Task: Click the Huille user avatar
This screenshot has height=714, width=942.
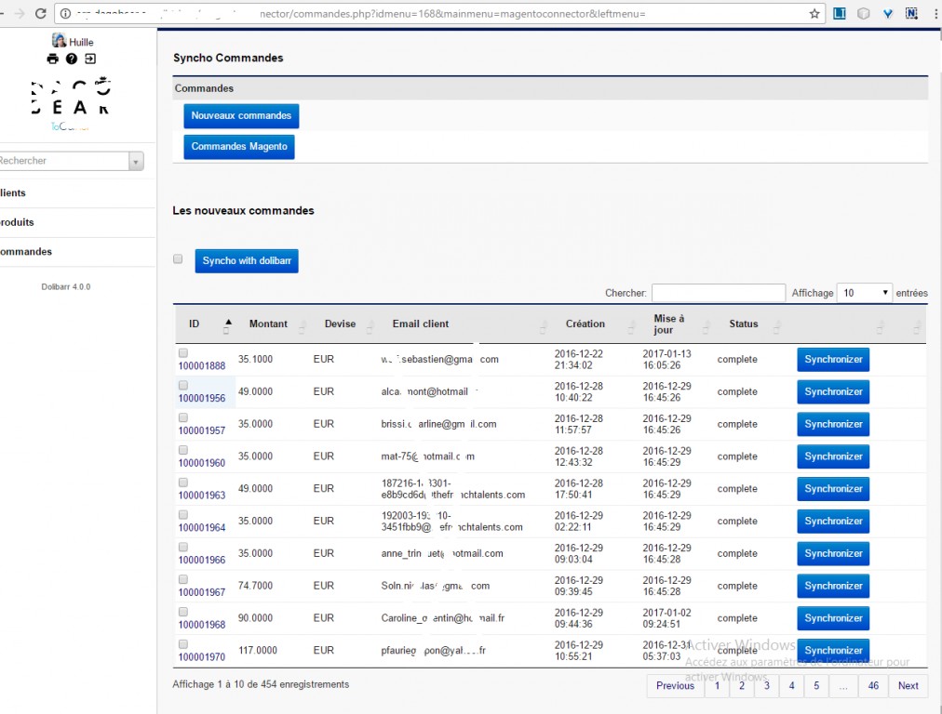Action: pyautogui.click(x=59, y=41)
